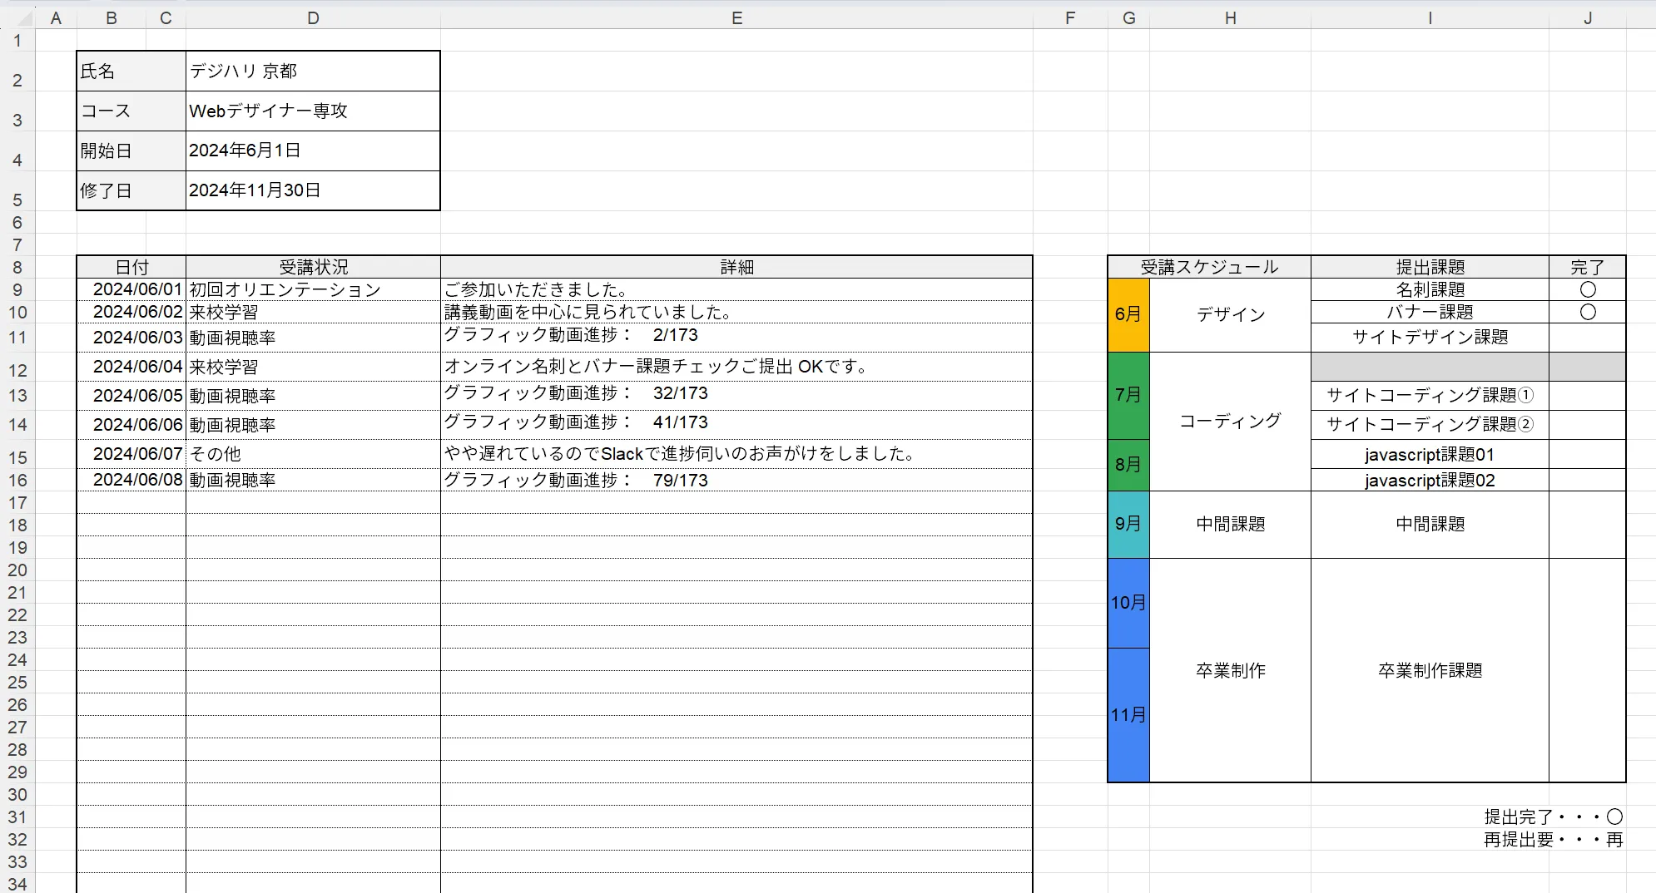The height and width of the screenshot is (893, 1656).
Task: Select date cell 2024/06/03
Action: click(131, 338)
